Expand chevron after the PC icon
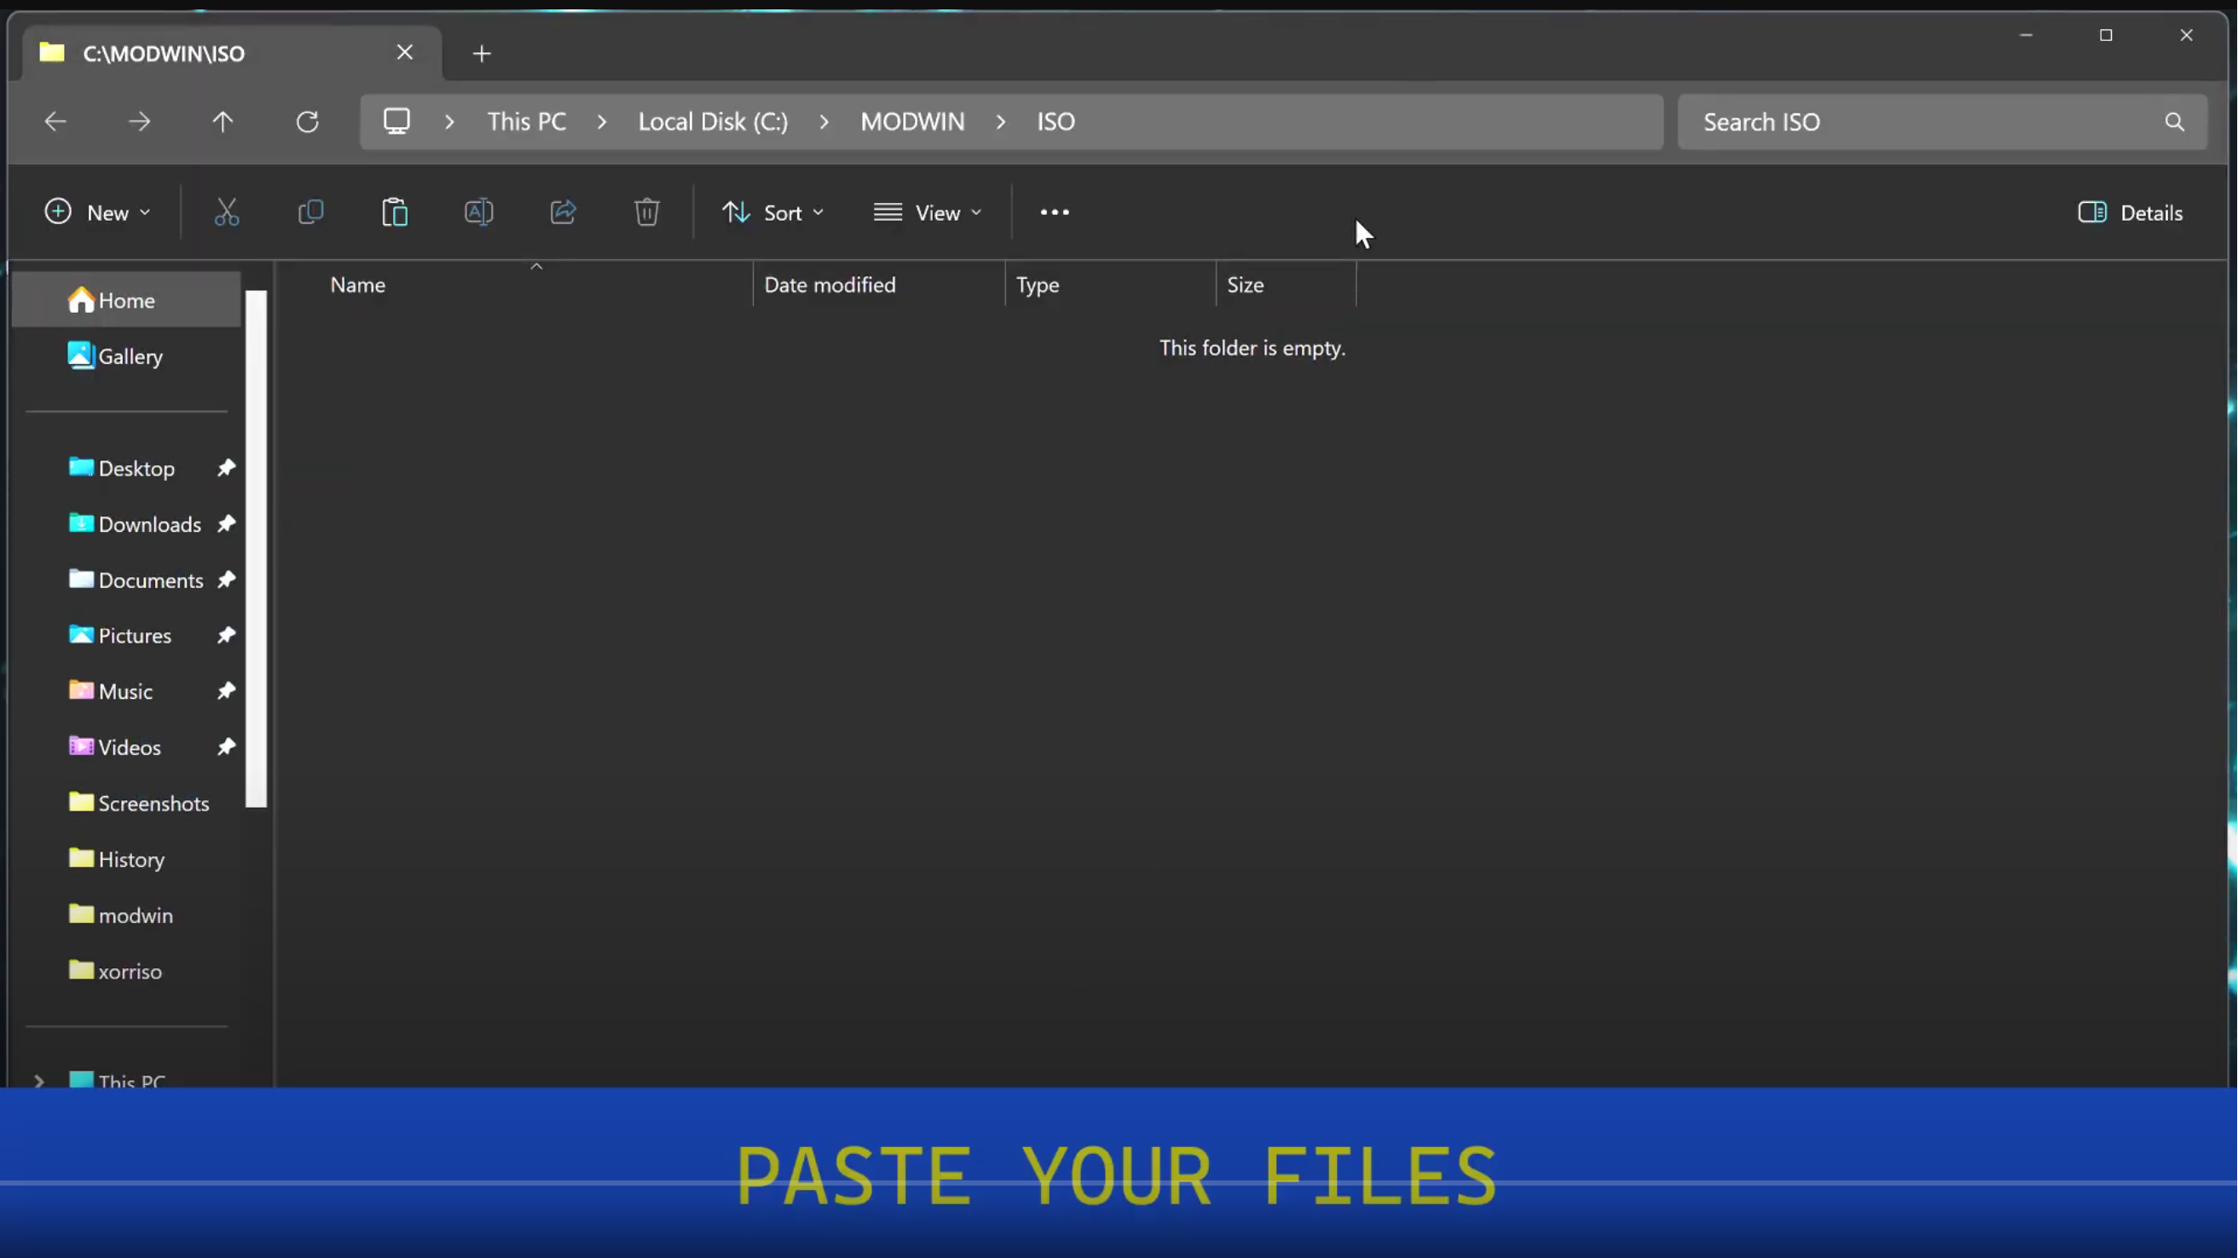Image resolution: width=2238 pixels, height=1258 pixels. pyautogui.click(x=449, y=122)
